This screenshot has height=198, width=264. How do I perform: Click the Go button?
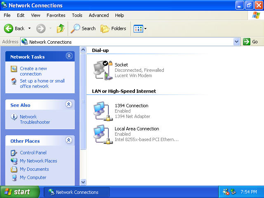coord(251,42)
